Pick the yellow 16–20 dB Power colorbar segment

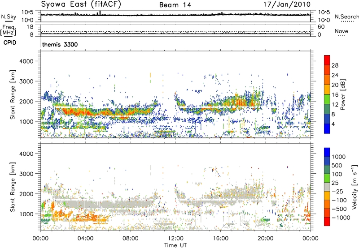[327, 90]
